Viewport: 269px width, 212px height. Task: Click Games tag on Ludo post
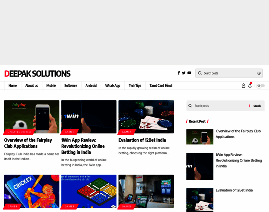pos(69,206)
